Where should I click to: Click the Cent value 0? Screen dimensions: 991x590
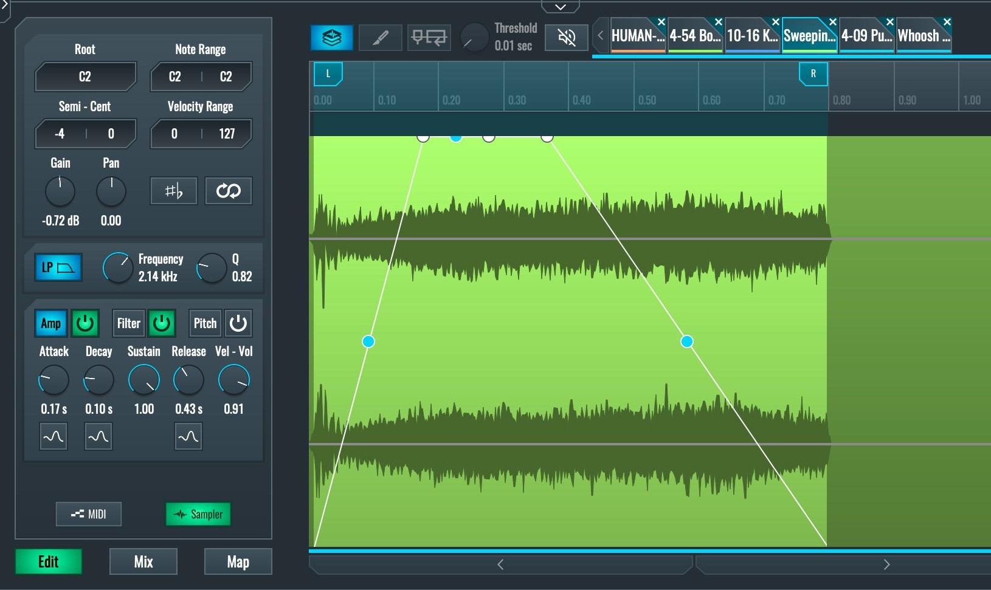click(x=111, y=134)
